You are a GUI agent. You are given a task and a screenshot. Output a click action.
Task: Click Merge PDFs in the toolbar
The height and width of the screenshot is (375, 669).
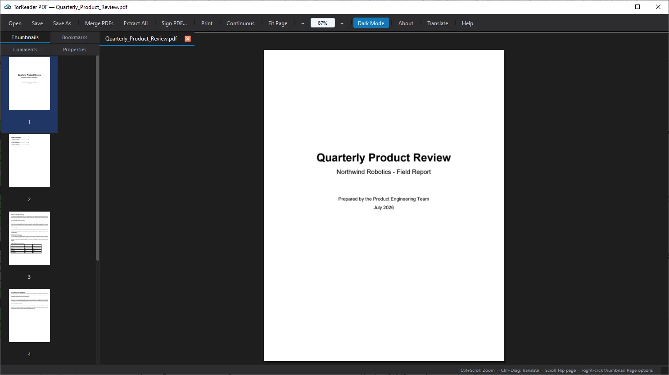(99, 23)
